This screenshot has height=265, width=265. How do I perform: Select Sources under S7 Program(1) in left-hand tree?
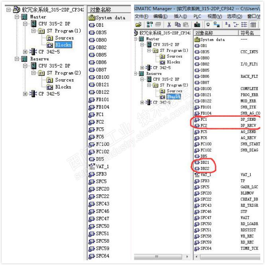(65, 38)
